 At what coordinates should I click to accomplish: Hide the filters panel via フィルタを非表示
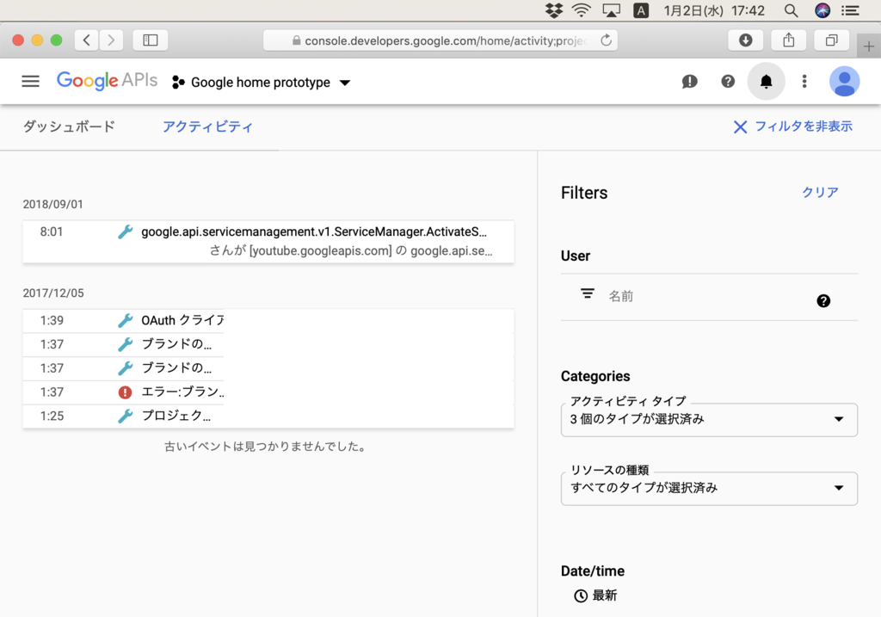point(793,126)
